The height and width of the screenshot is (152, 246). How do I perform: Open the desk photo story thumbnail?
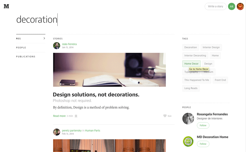tap(109, 70)
